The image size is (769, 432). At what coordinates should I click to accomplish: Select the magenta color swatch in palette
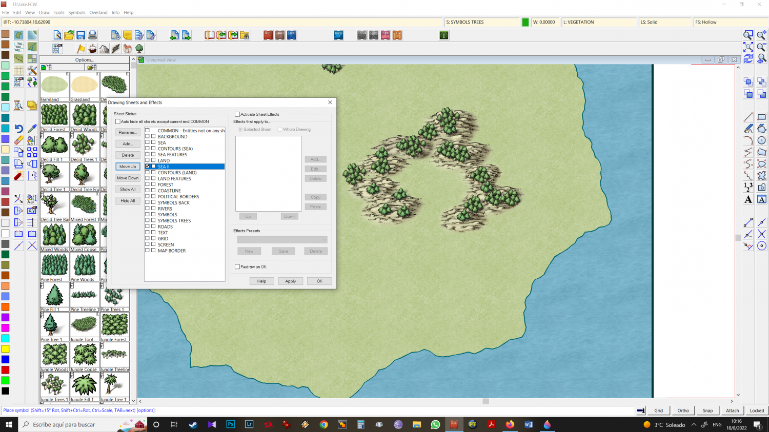click(5, 328)
